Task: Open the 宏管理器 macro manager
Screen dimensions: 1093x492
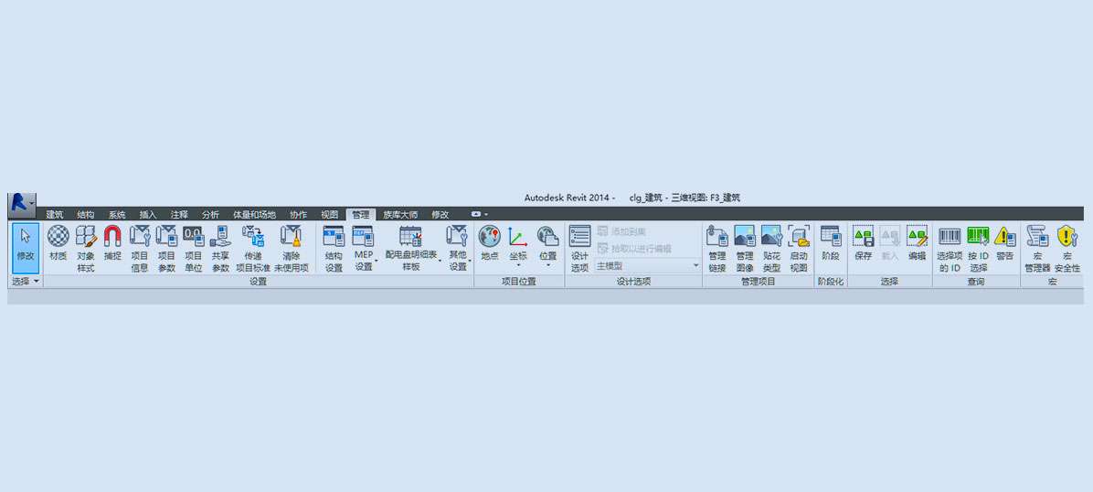Action: click(x=1037, y=249)
